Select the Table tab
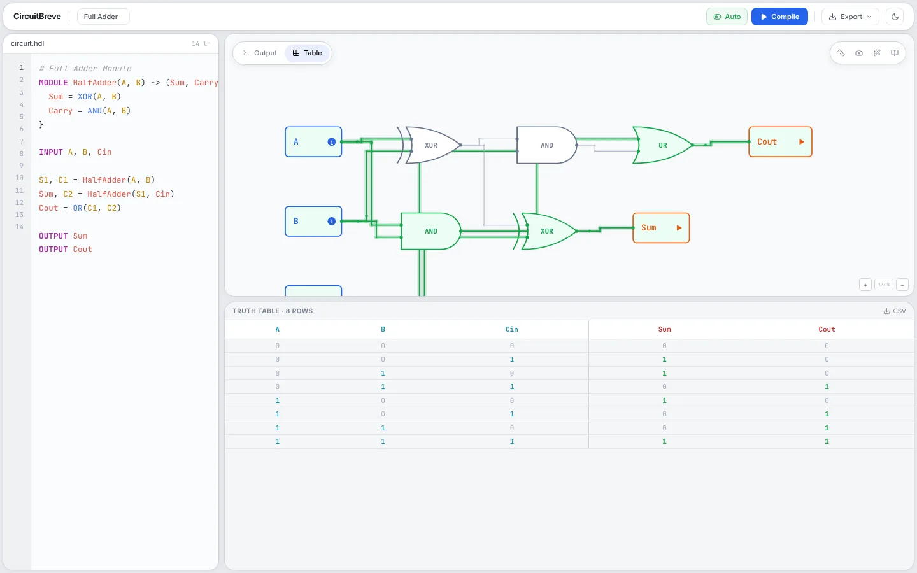The height and width of the screenshot is (573, 917). pos(308,53)
